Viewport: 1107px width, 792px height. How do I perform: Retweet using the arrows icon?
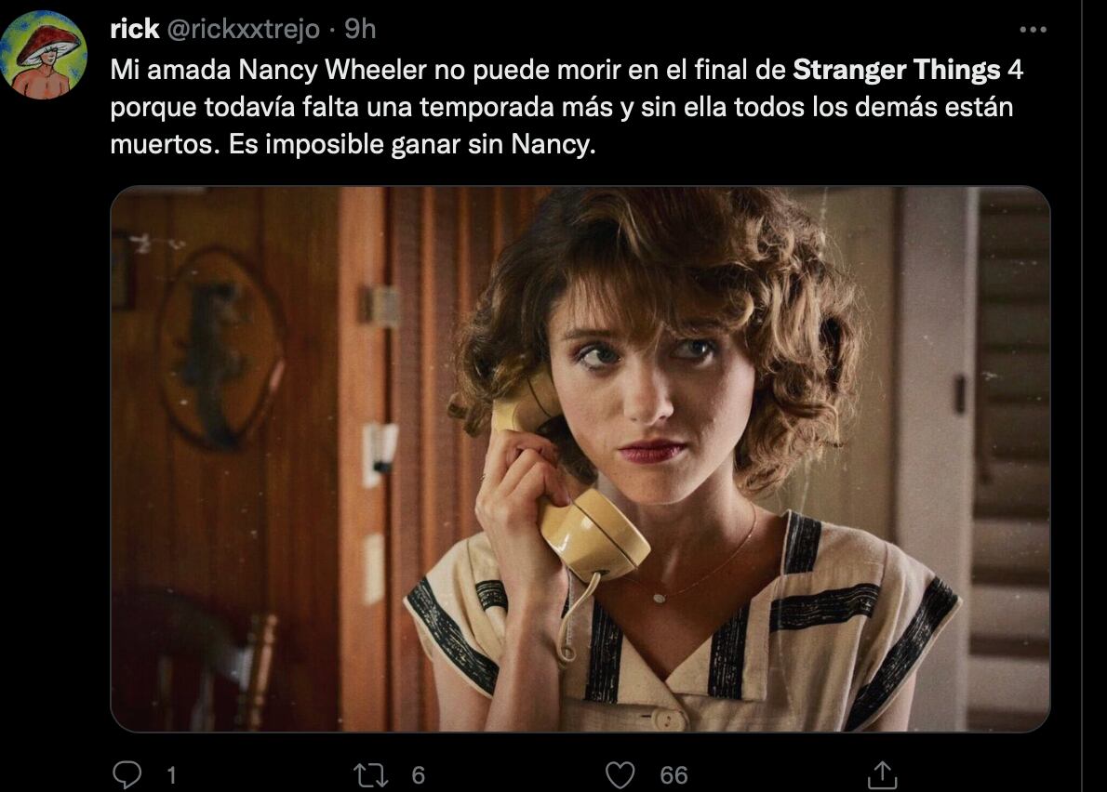[371, 775]
